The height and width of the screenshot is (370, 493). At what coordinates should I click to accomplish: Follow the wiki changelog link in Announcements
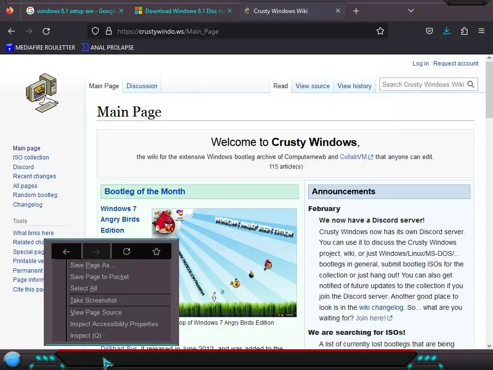(381, 307)
